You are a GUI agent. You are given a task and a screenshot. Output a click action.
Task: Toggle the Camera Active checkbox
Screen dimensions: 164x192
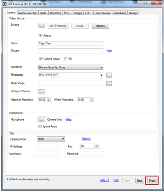point(40,59)
